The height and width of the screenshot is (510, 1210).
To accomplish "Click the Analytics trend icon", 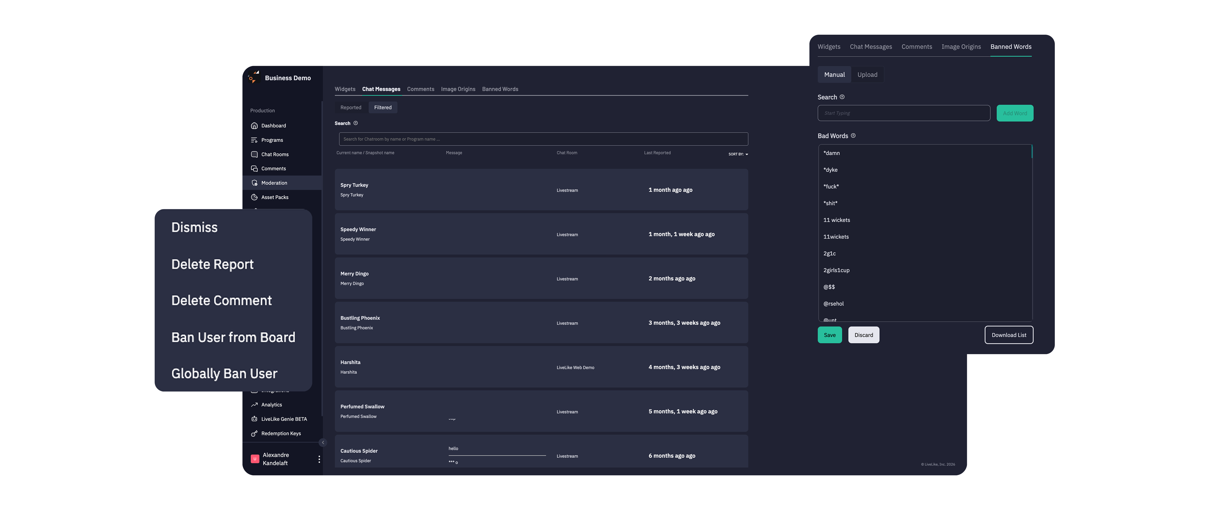I will pos(254,404).
